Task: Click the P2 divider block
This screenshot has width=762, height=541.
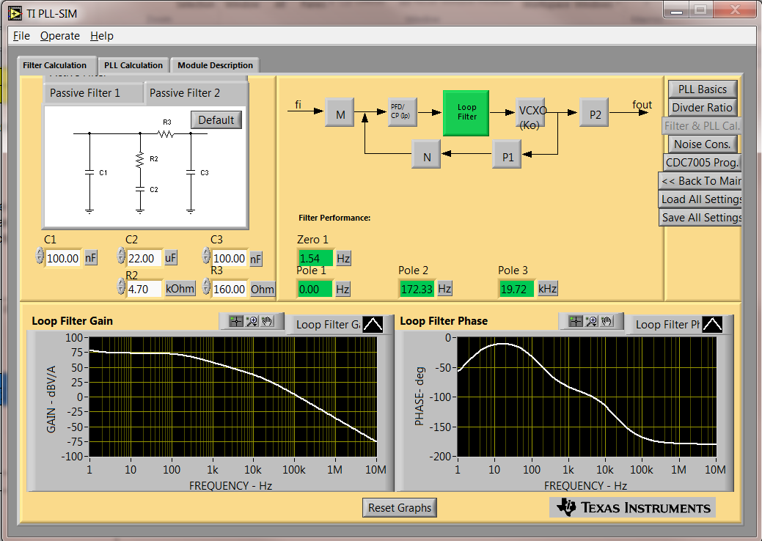Action: click(x=594, y=113)
